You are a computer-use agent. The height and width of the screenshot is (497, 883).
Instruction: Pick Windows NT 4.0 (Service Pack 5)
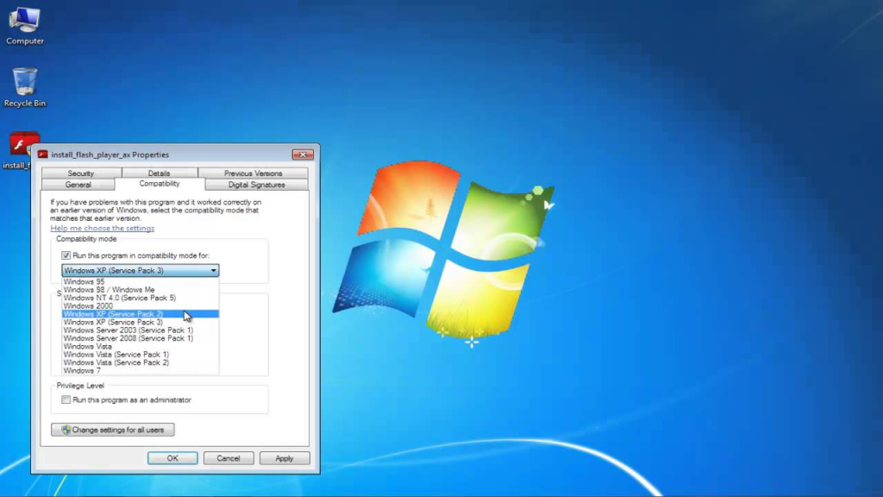141,298
